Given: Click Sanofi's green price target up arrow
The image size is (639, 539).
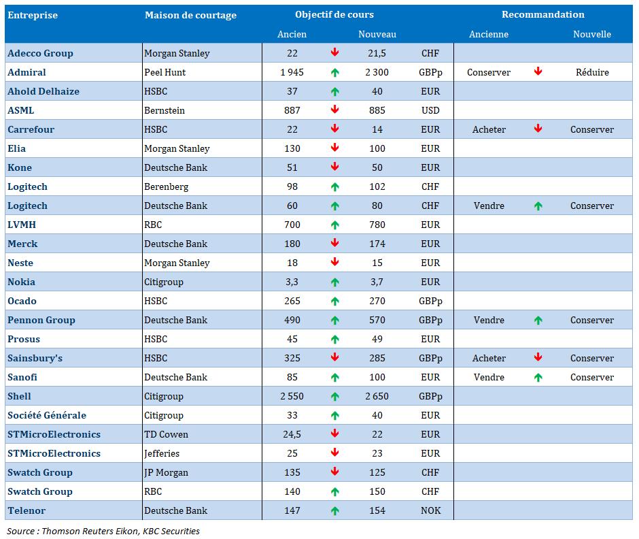Looking at the screenshot, I should [x=334, y=377].
